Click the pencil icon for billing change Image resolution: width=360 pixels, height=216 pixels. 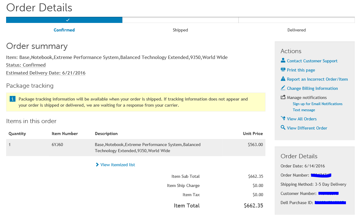click(283, 88)
